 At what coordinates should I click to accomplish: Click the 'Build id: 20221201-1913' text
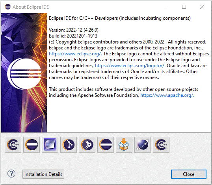tap(73, 36)
